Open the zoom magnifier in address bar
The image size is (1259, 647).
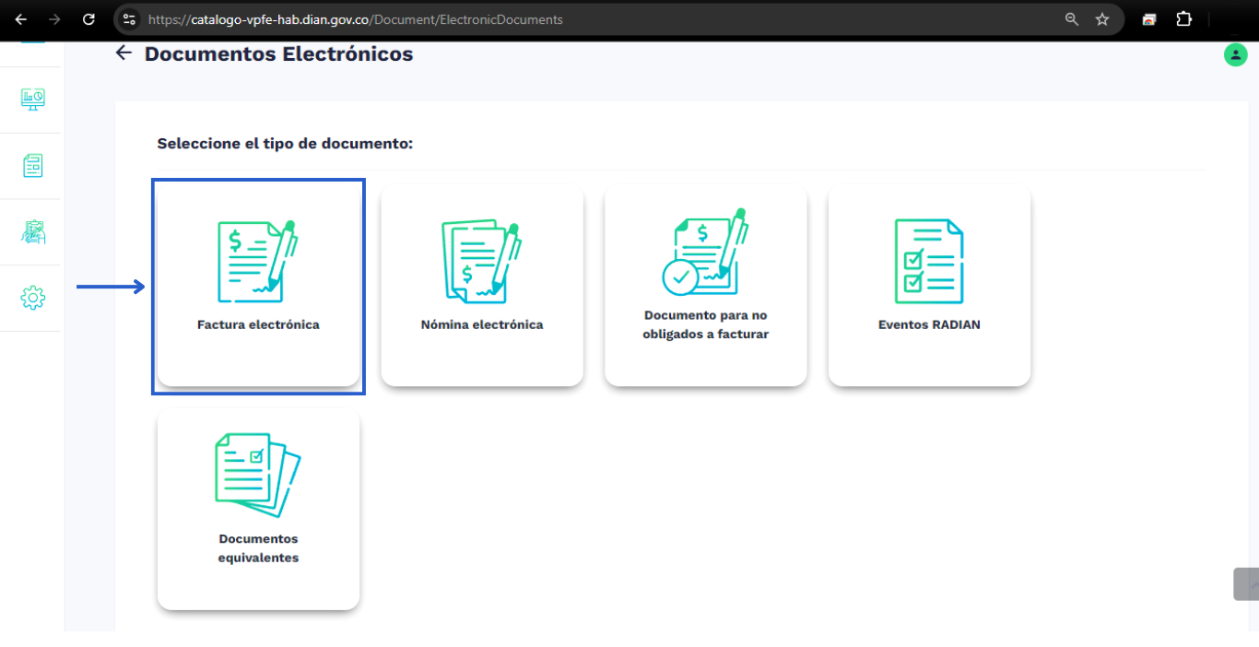(x=1072, y=19)
